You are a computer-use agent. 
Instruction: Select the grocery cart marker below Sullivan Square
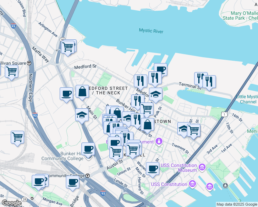point(11,72)
